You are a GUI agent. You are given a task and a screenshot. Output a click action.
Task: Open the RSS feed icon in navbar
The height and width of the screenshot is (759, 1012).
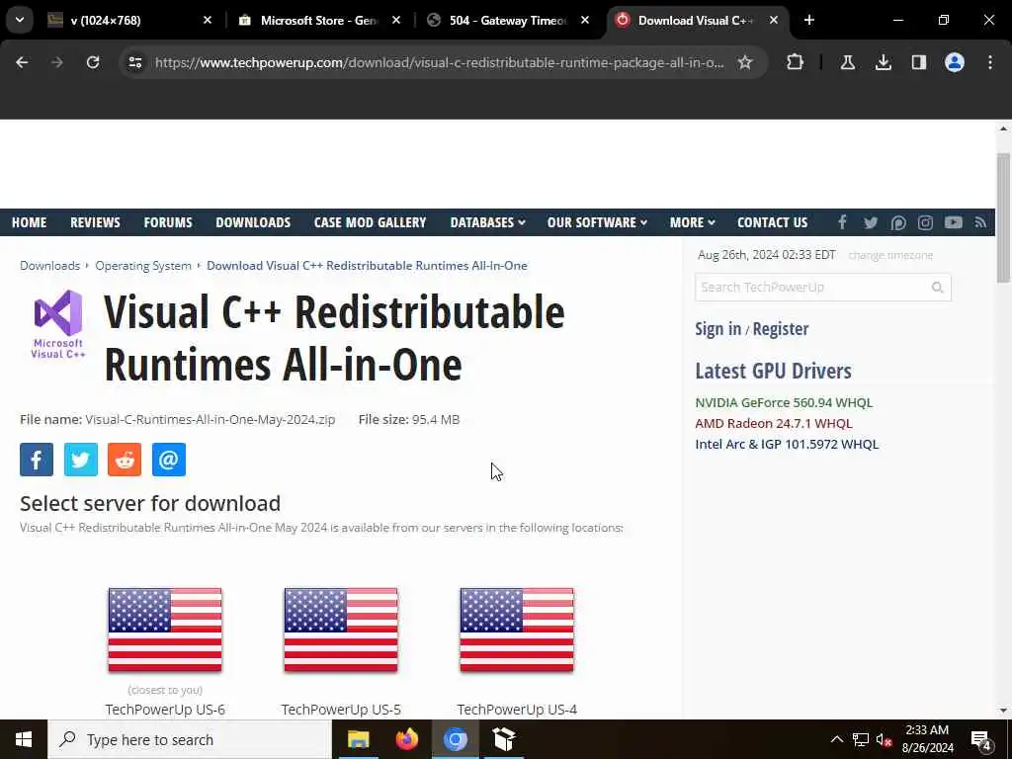pyautogui.click(x=980, y=222)
